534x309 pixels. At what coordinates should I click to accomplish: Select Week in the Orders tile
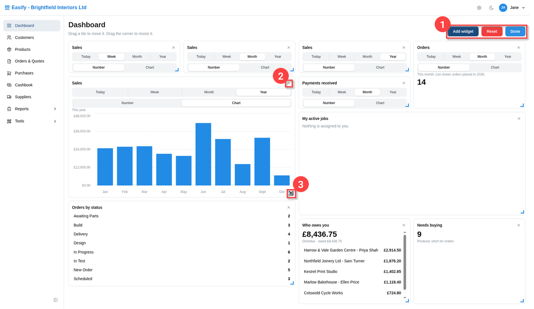click(457, 57)
